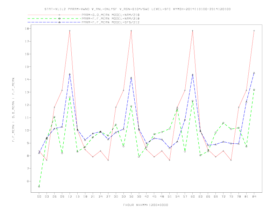Click y-axis tick label 10
277x214 pixels.
(27, 130)
